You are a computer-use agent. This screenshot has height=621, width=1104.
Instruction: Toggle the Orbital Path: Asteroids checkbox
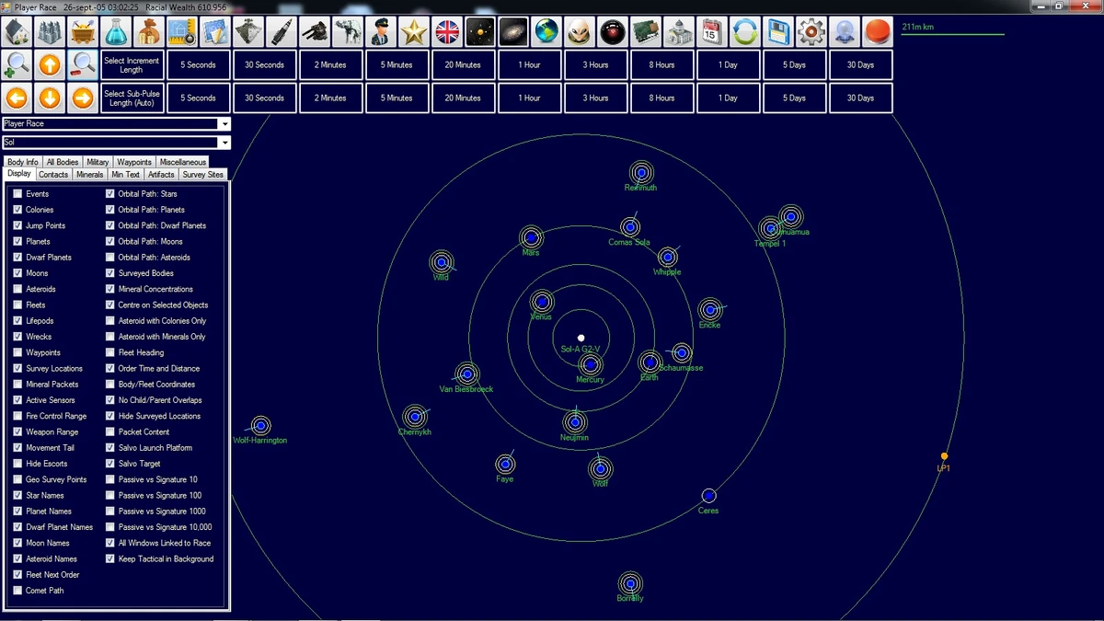click(x=111, y=257)
